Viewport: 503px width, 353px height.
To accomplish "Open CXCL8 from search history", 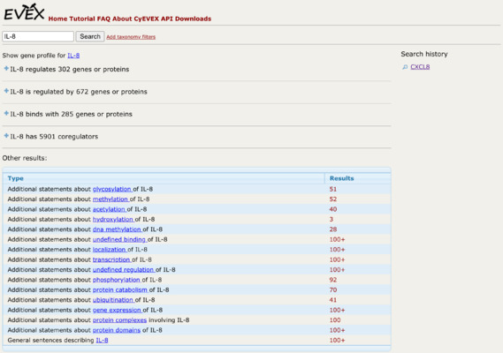I will point(420,67).
